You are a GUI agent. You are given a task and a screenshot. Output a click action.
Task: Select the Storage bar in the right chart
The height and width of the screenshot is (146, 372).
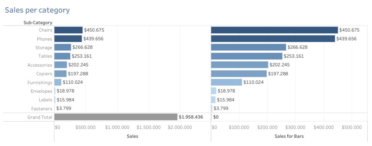pyautogui.click(x=248, y=47)
